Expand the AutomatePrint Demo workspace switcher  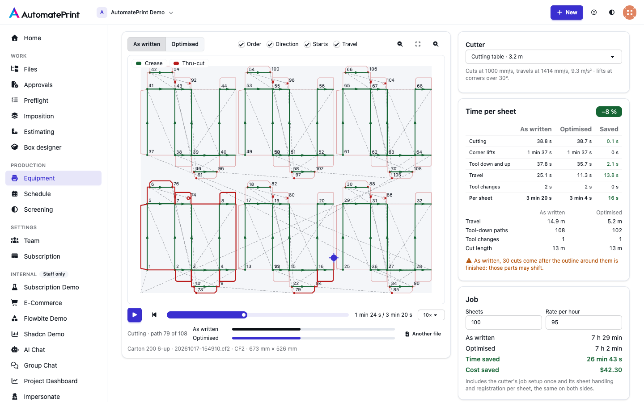pyautogui.click(x=135, y=13)
